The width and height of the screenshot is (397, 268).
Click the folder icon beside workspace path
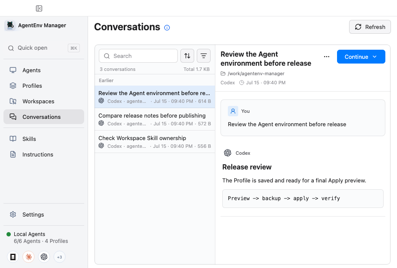tap(223, 73)
